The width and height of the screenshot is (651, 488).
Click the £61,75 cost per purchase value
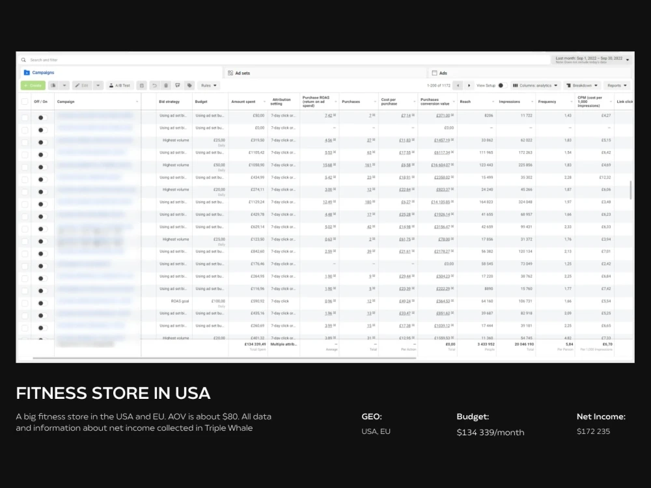pyautogui.click(x=405, y=239)
